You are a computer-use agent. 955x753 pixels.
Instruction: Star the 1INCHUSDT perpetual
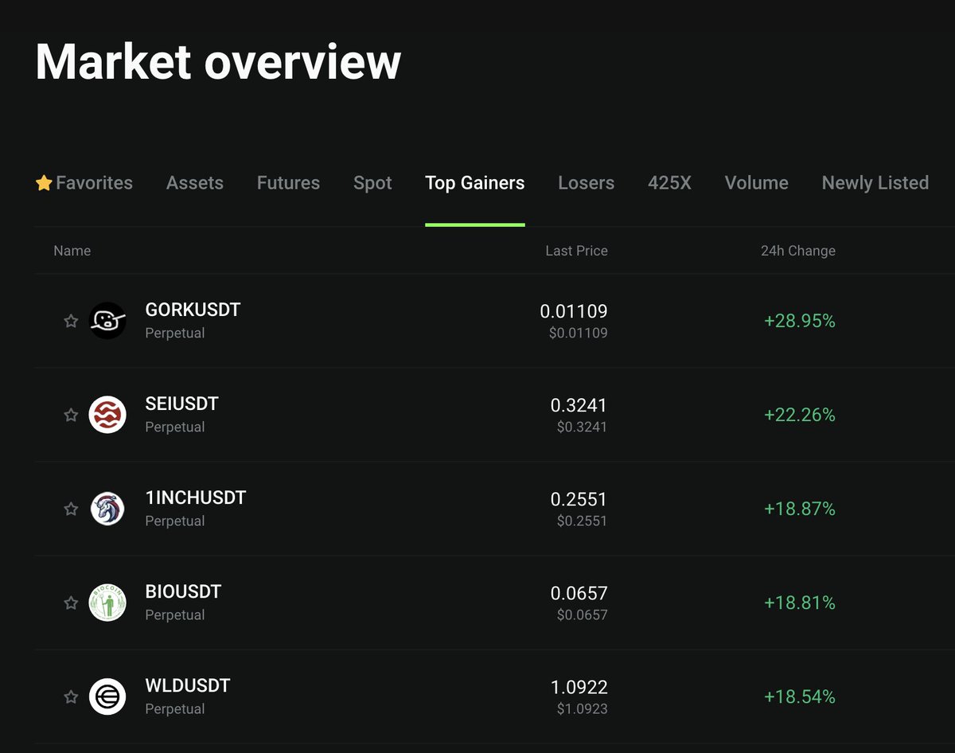click(71, 509)
